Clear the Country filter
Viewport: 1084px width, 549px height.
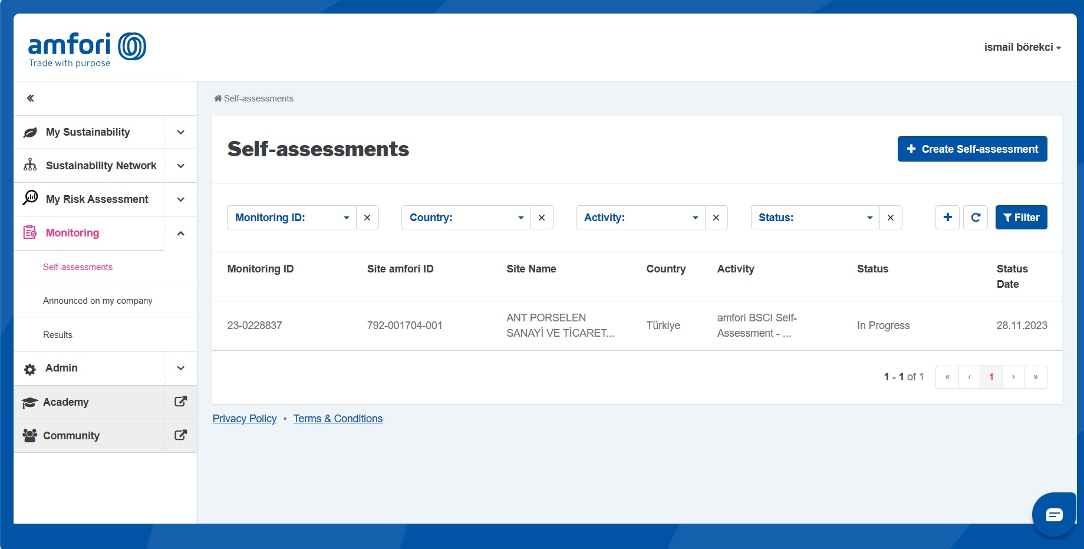pos(542,218)
